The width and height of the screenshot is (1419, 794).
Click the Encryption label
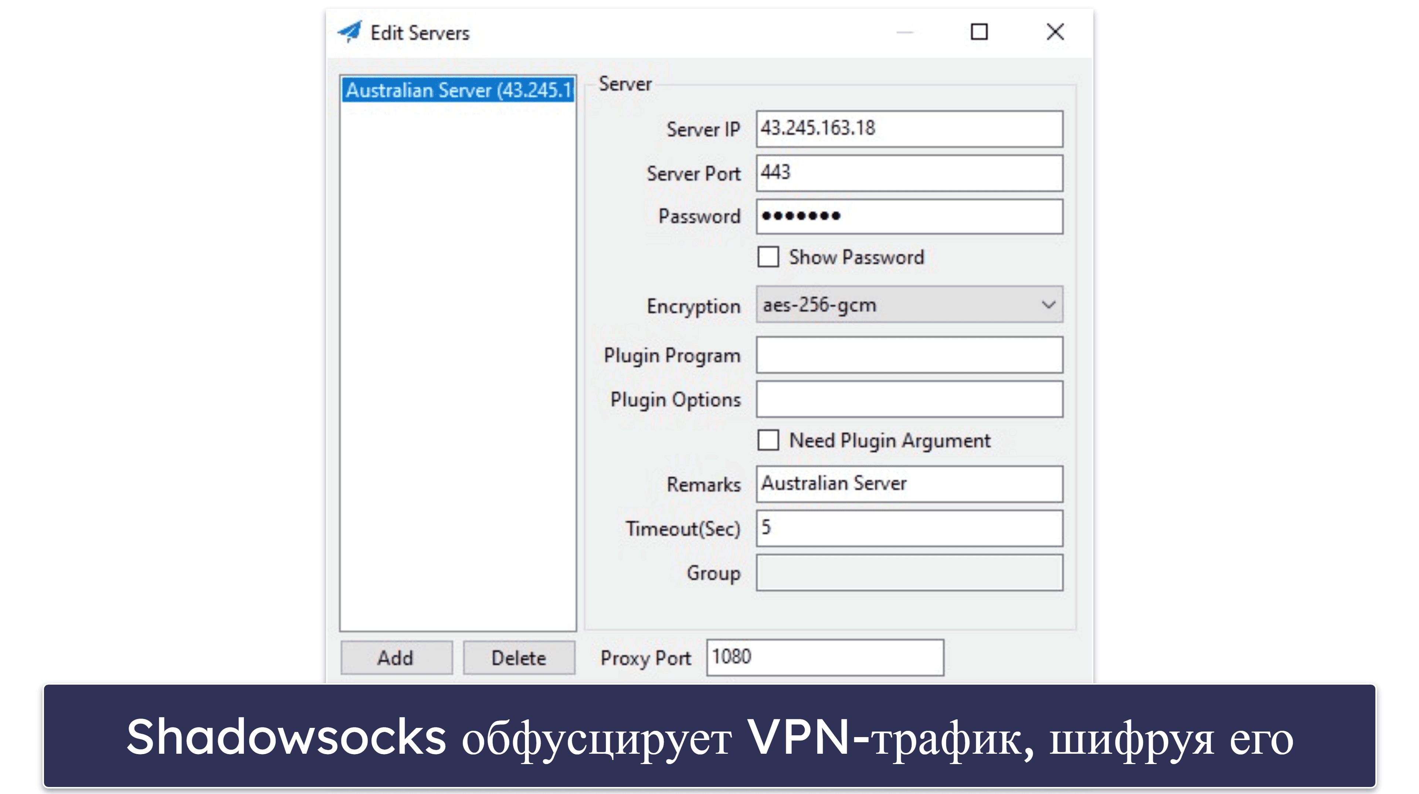click(x=693, y=306)
